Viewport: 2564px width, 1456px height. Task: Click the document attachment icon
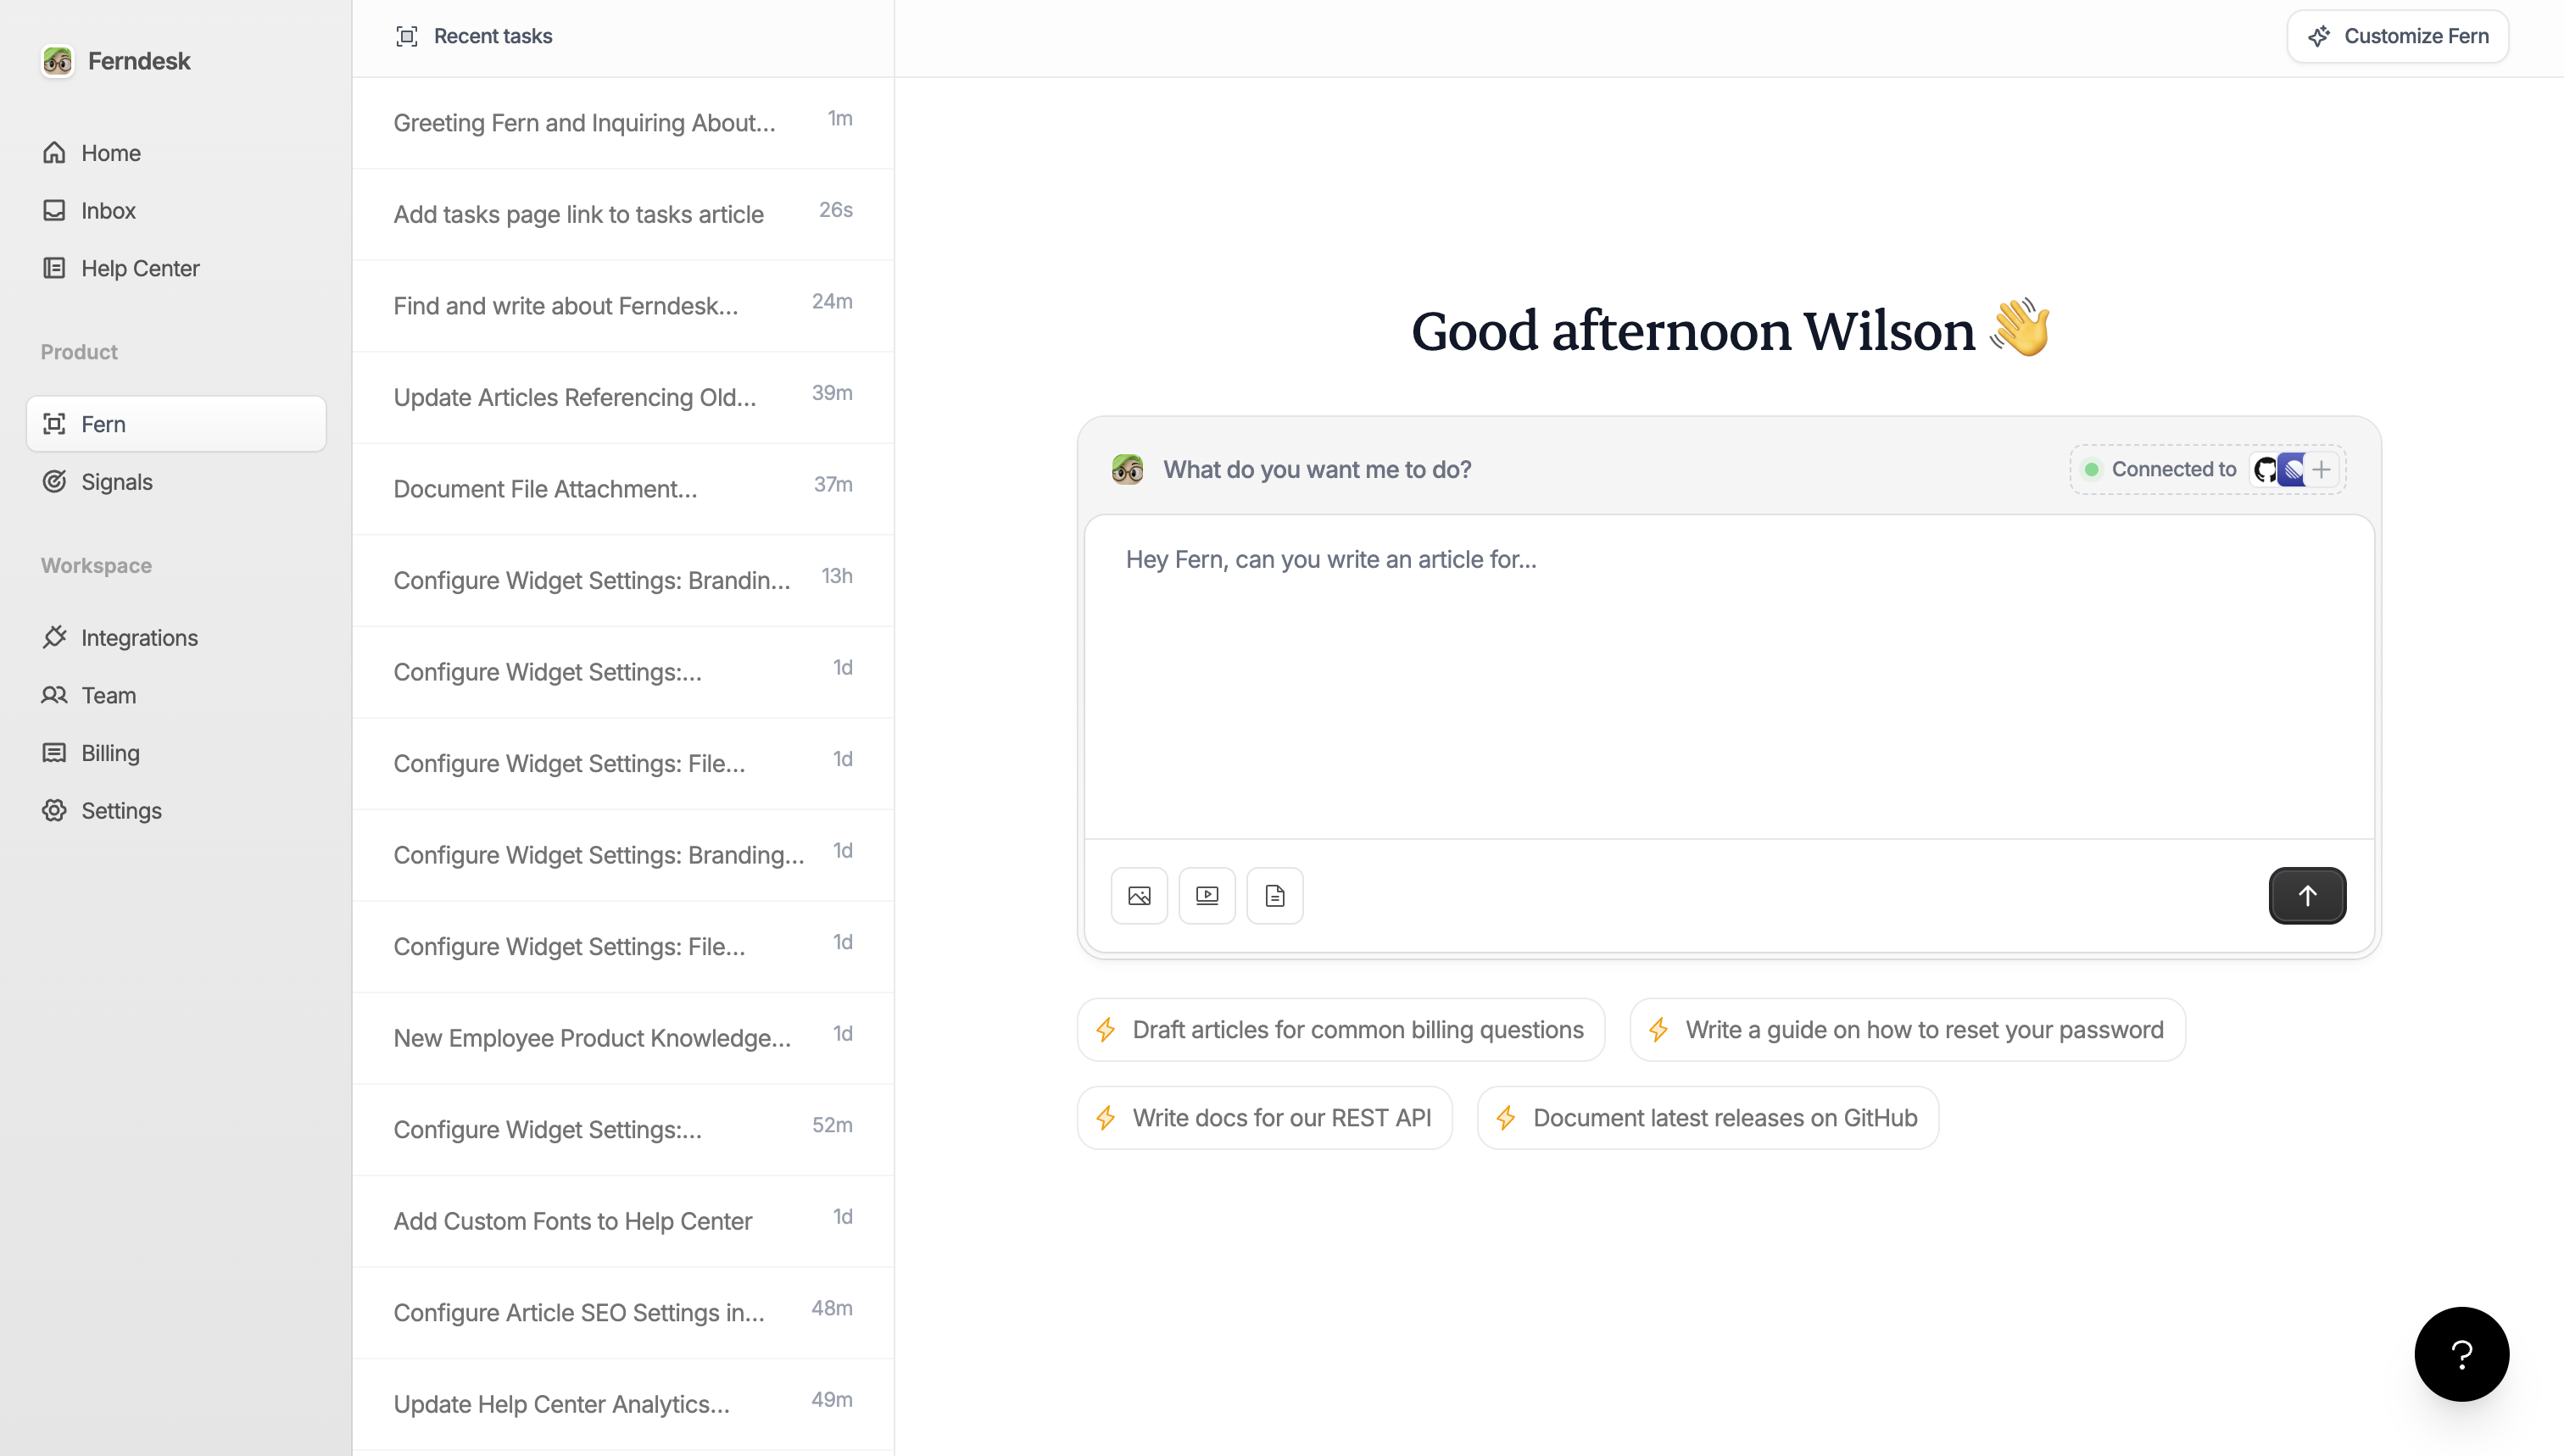click(x=1274, y=895)
